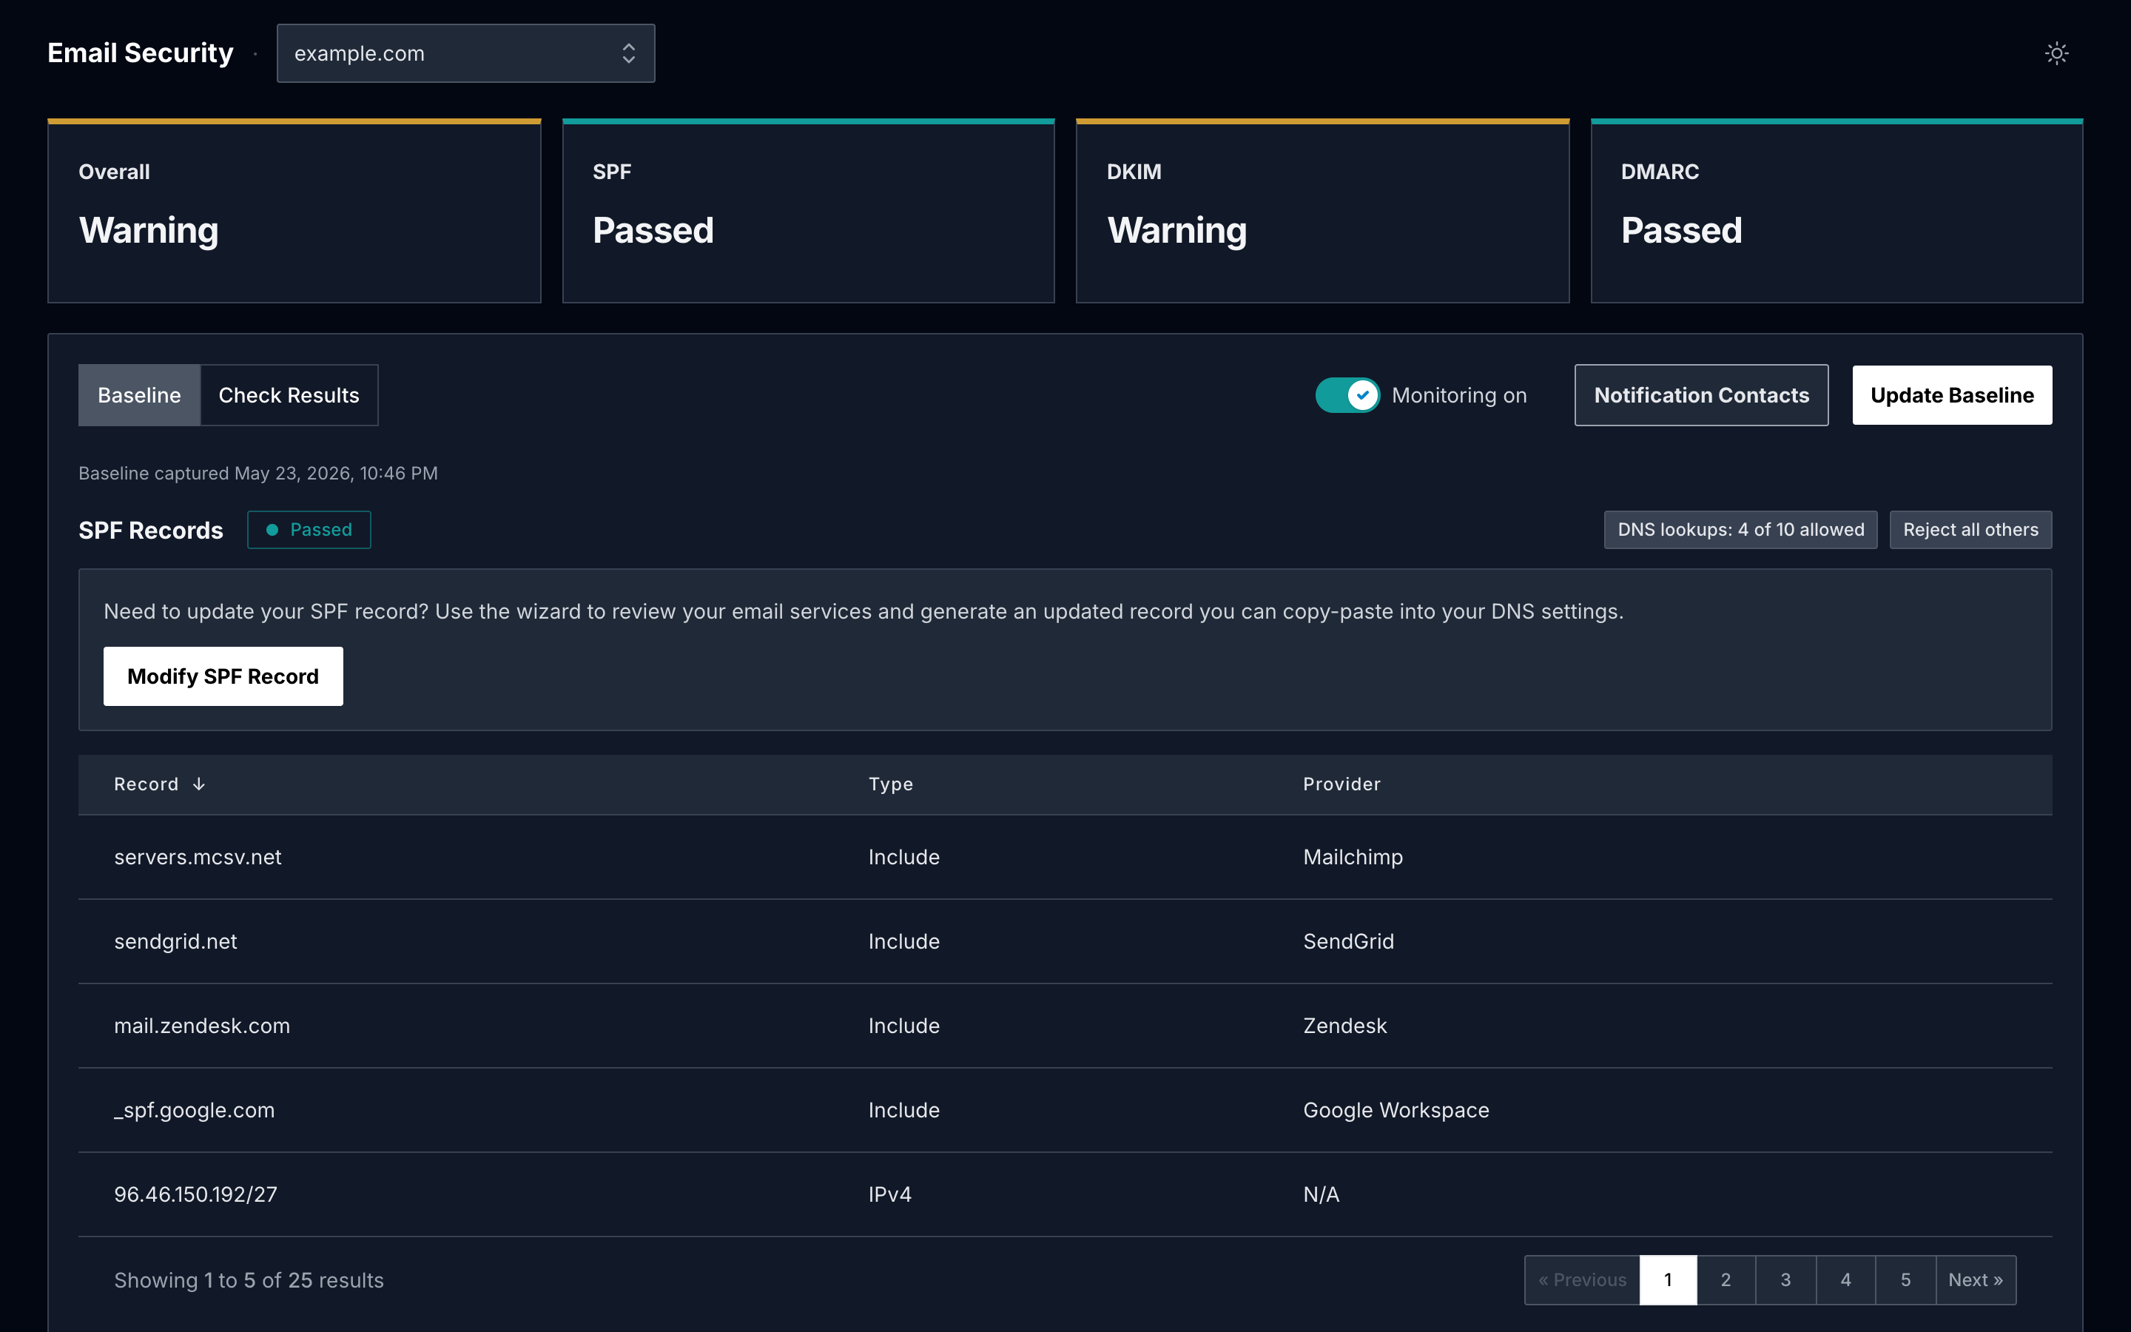Click the Google Workspace provider cell
This screenshot has height=1332, width=2131.
point(1396,1110)
